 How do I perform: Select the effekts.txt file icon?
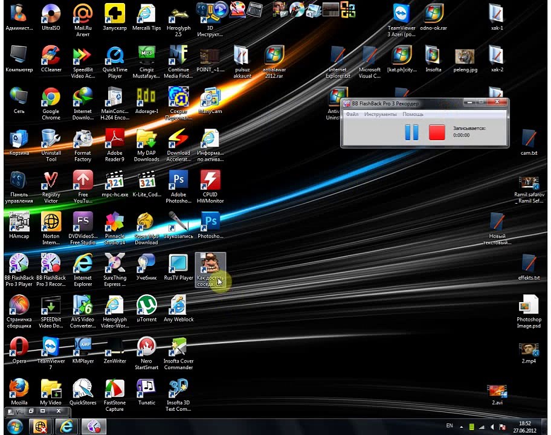pos(529,267)
